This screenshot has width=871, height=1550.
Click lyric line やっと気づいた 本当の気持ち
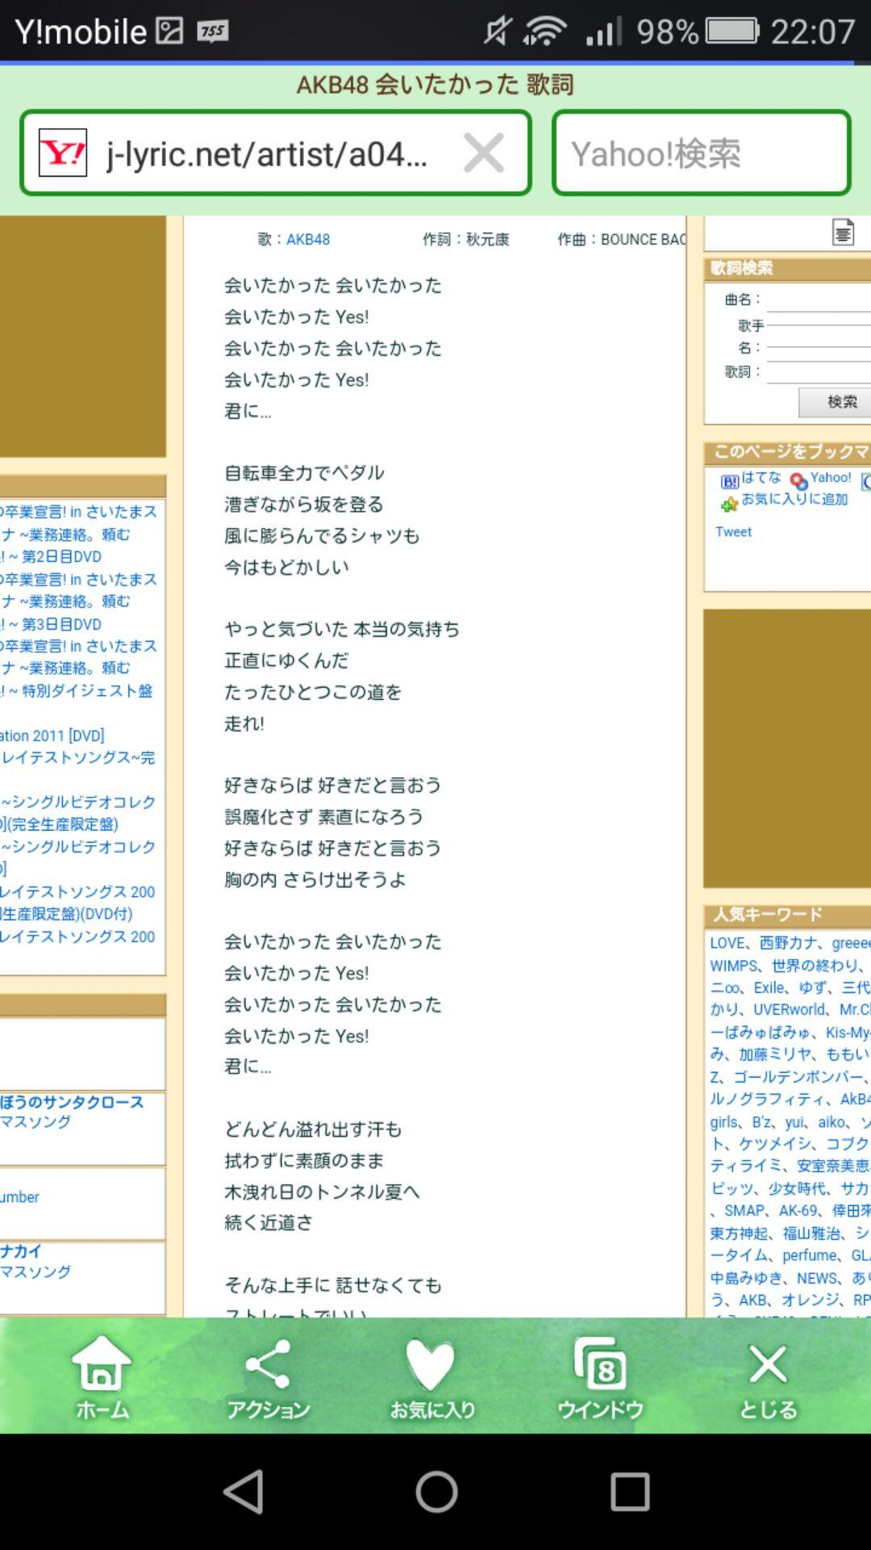click(x=342, y=629)
